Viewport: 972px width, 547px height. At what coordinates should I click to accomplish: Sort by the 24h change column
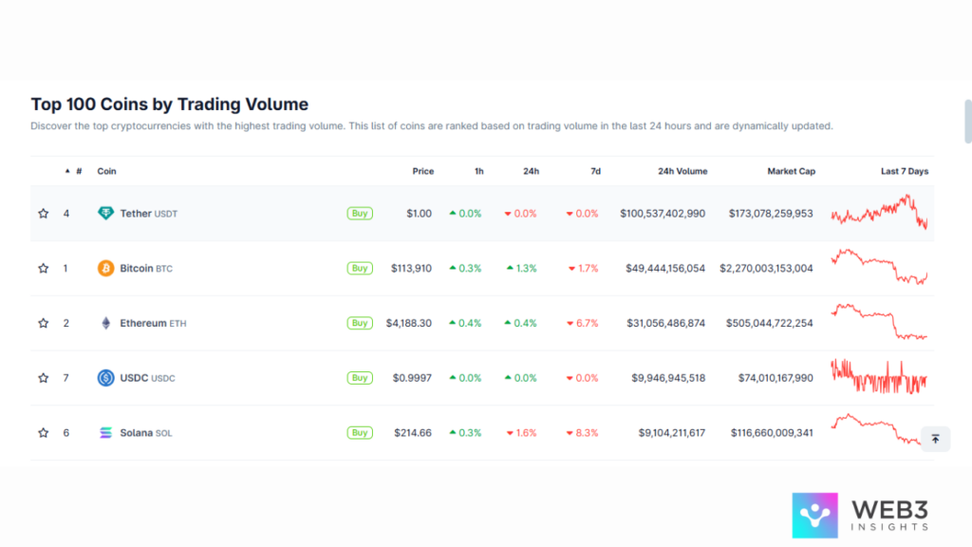coord(532,171)
